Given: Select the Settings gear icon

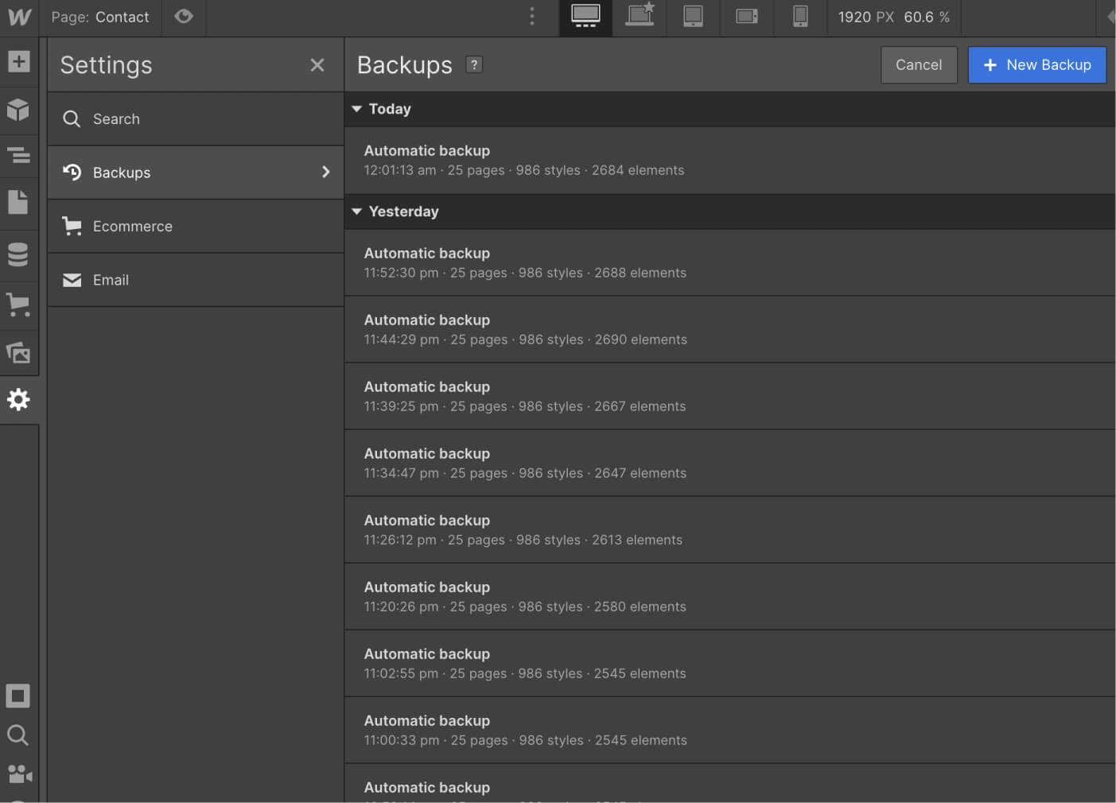Looking at the screenshot, I should tap(19, 400).
